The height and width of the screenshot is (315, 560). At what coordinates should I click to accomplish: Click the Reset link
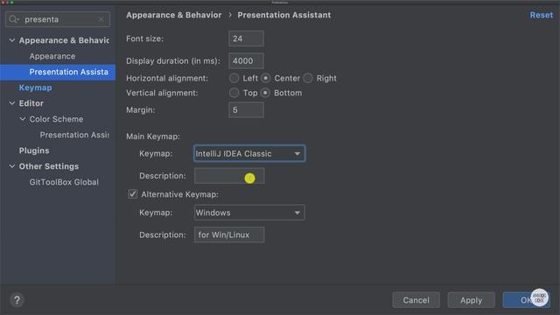tap(541, 15)
